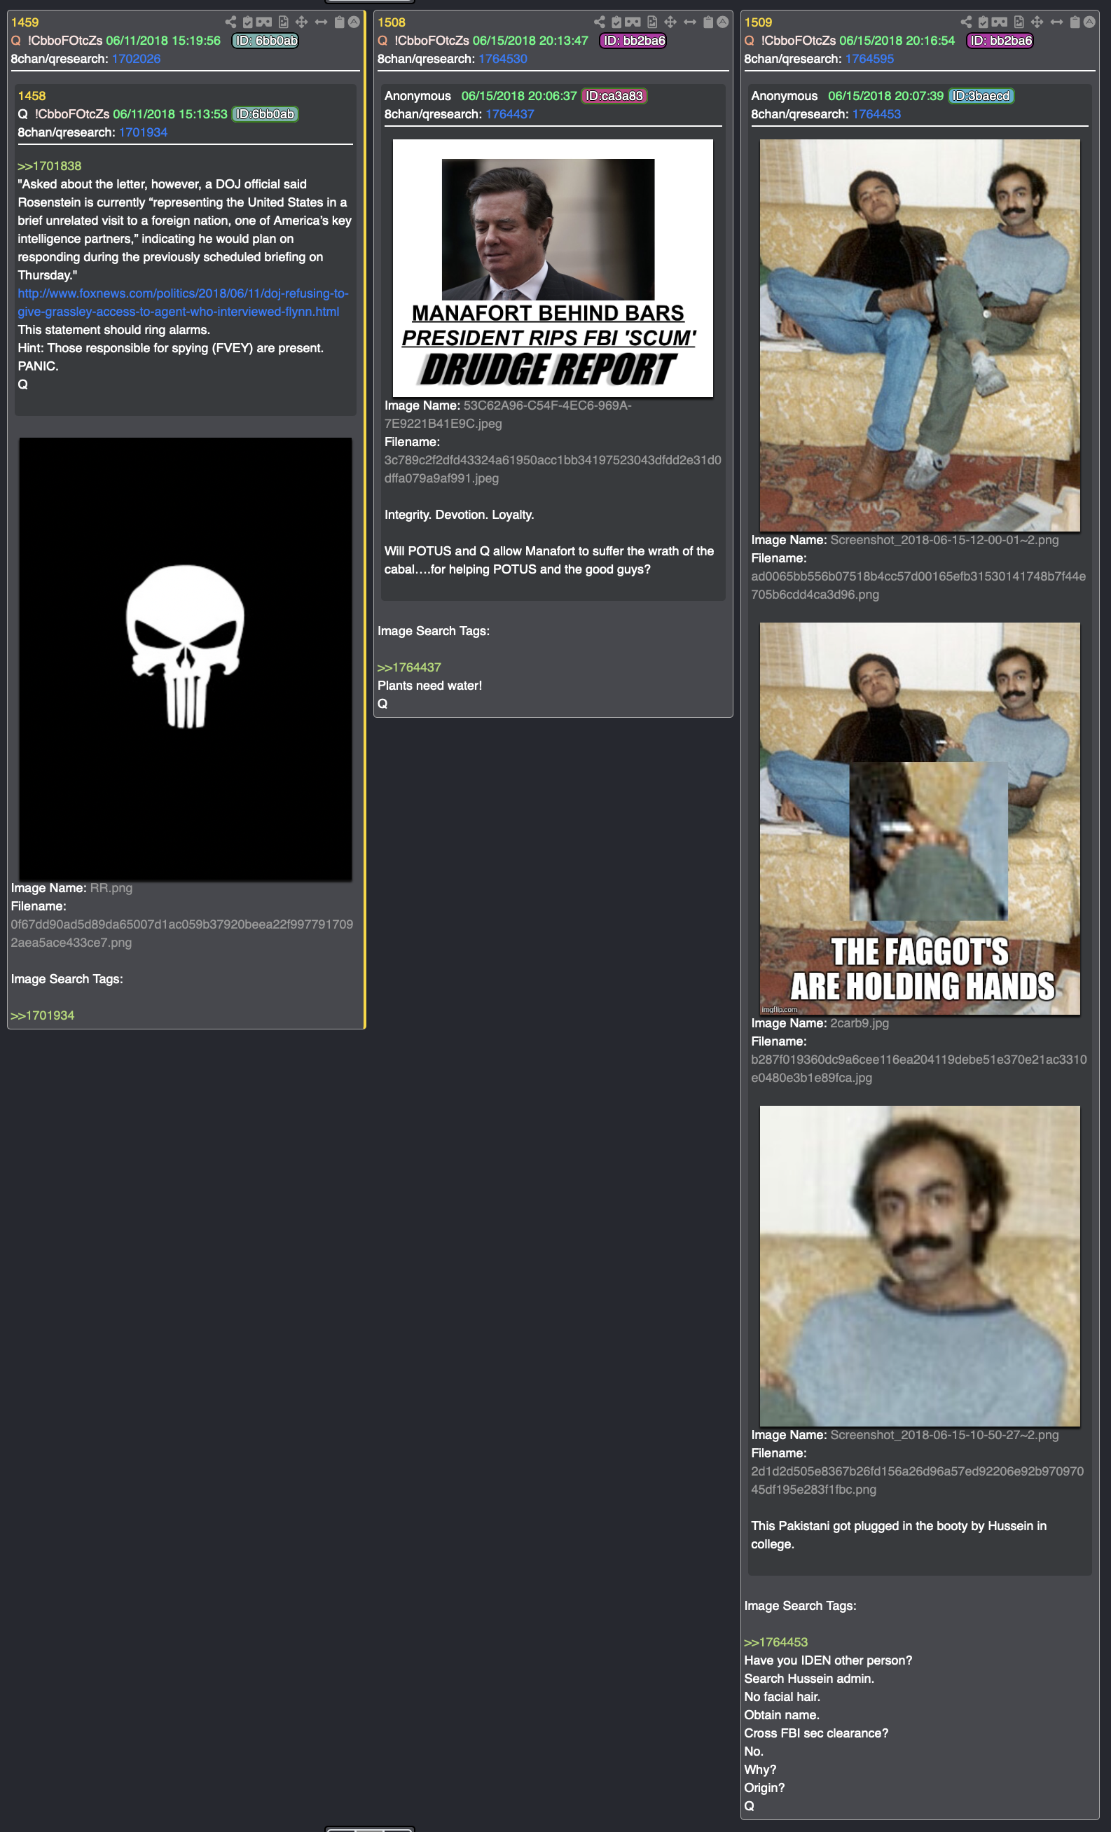Click the VR goggles icon on post 1509
1111x1832 pixels.
coord(1000,22)
